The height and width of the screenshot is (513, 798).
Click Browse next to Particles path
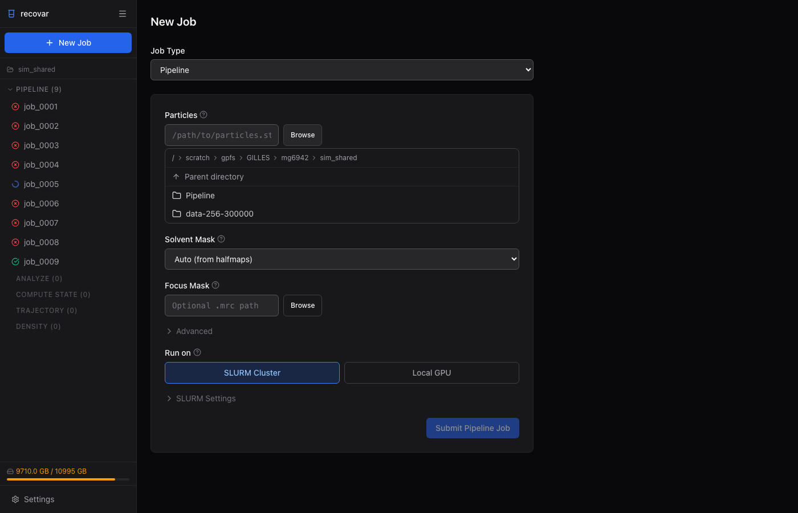(x=303, y=135)
